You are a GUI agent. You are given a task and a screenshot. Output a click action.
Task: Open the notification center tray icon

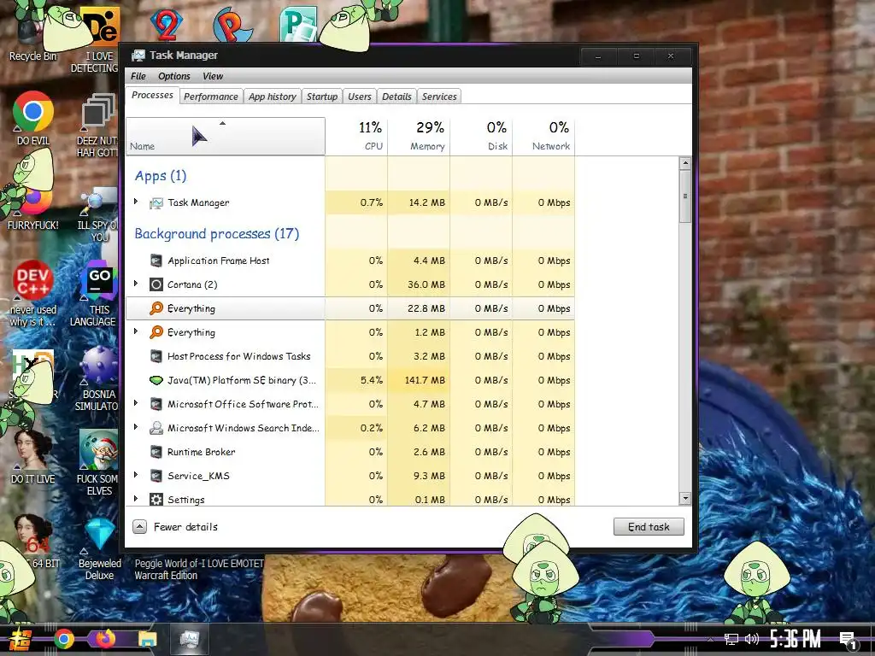[x=848, y=640]
